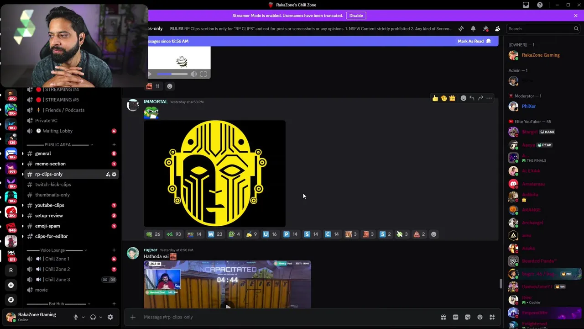The width and height of the screenshot is (584, 329).
Task: Open the Discover servers compass icon
Action: 11,300
